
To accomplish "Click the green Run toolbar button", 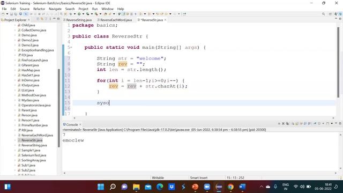I will (79, 14).
